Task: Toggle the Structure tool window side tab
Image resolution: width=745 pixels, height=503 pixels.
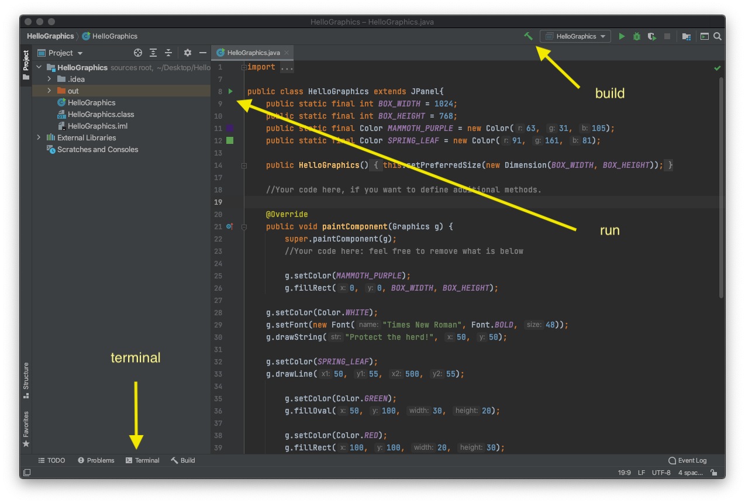Action: pos(26,381)
